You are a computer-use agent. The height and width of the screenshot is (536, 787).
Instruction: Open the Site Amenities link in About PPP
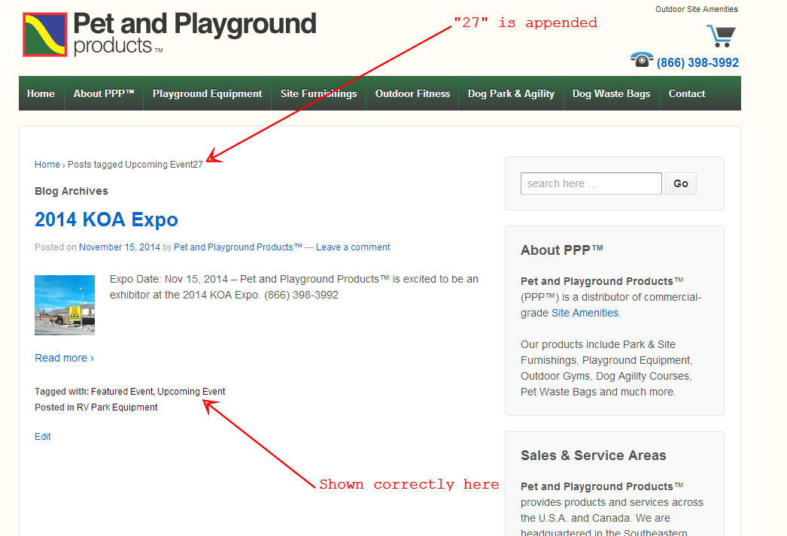585,313
